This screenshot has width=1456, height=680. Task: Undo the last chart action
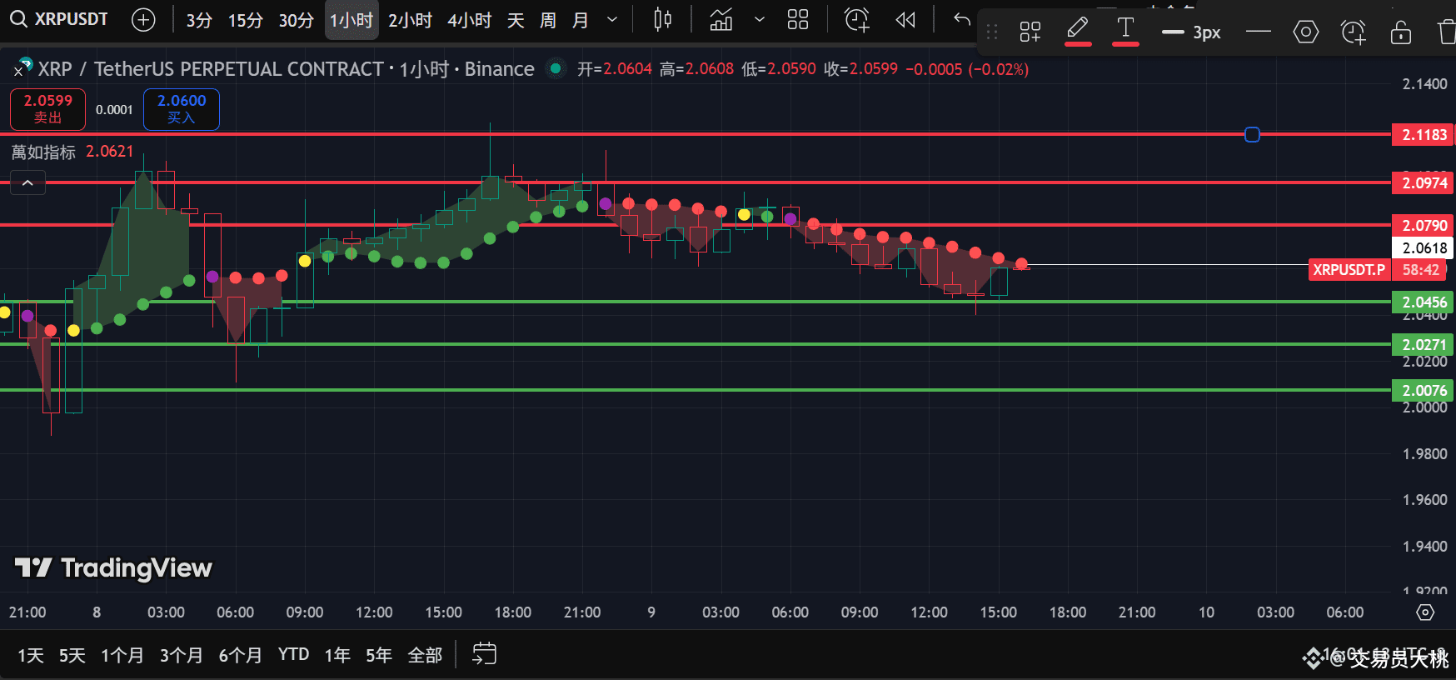click(962, 20)
